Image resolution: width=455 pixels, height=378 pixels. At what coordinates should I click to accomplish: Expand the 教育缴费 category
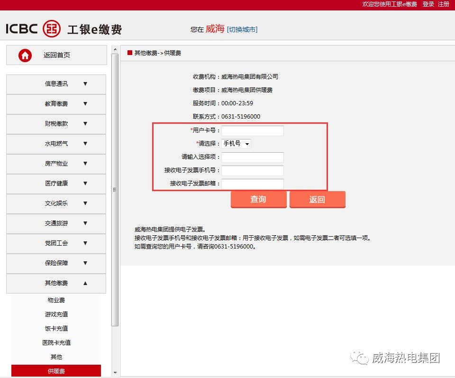56,104
